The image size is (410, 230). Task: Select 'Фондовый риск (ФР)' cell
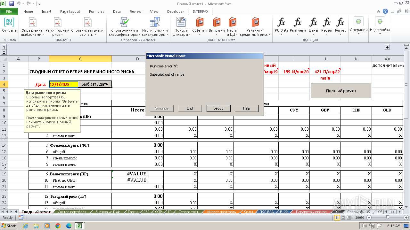pos(80,145)
